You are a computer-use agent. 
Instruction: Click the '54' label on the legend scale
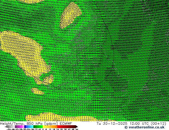coord(77,129)
